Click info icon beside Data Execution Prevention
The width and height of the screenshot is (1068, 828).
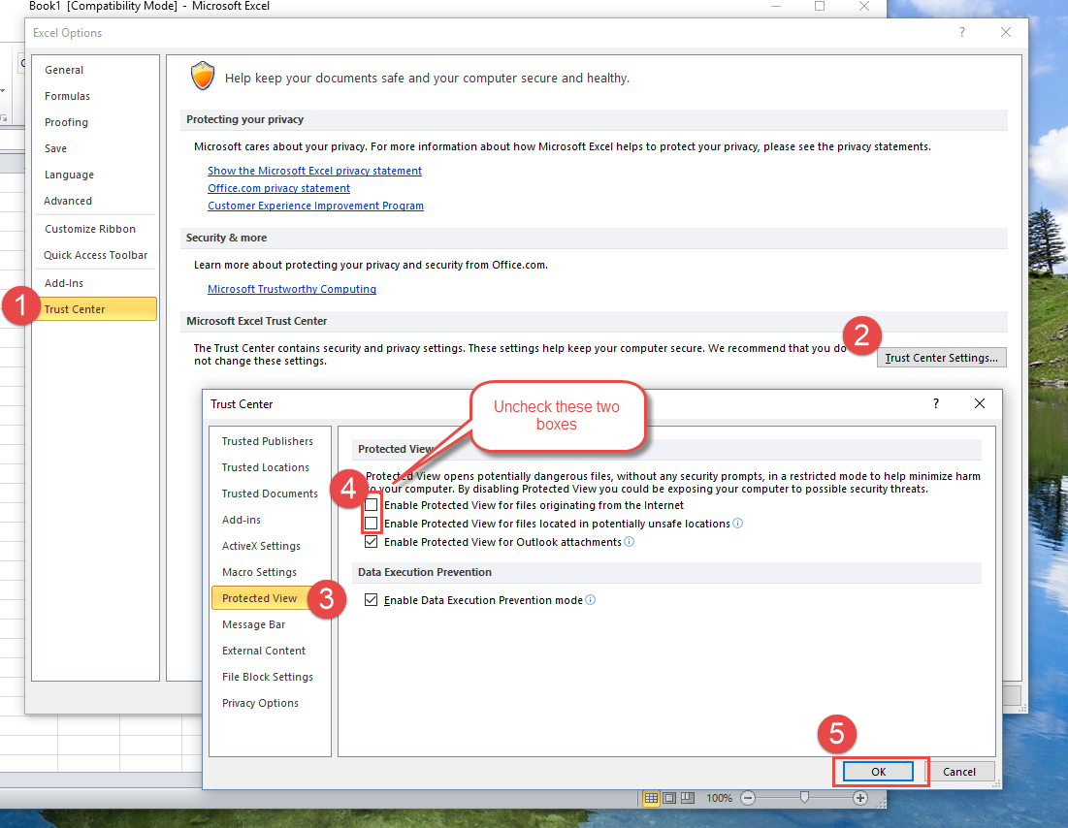[591, 599]
